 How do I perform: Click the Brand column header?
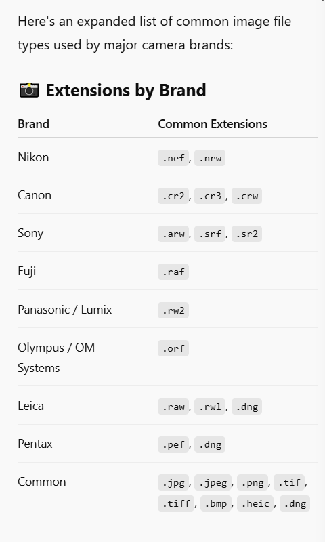click(x=33, y=124)
